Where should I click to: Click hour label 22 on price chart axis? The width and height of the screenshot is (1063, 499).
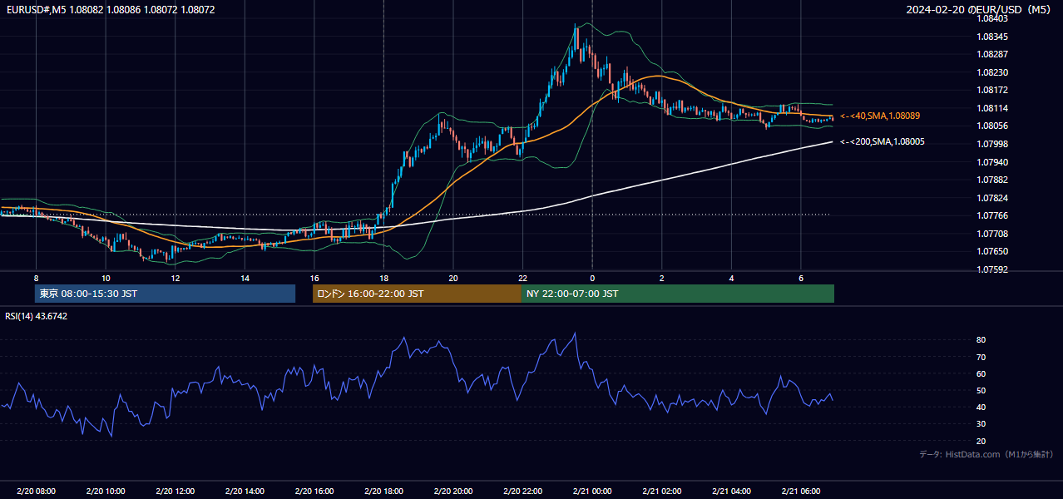pos(523,278)
